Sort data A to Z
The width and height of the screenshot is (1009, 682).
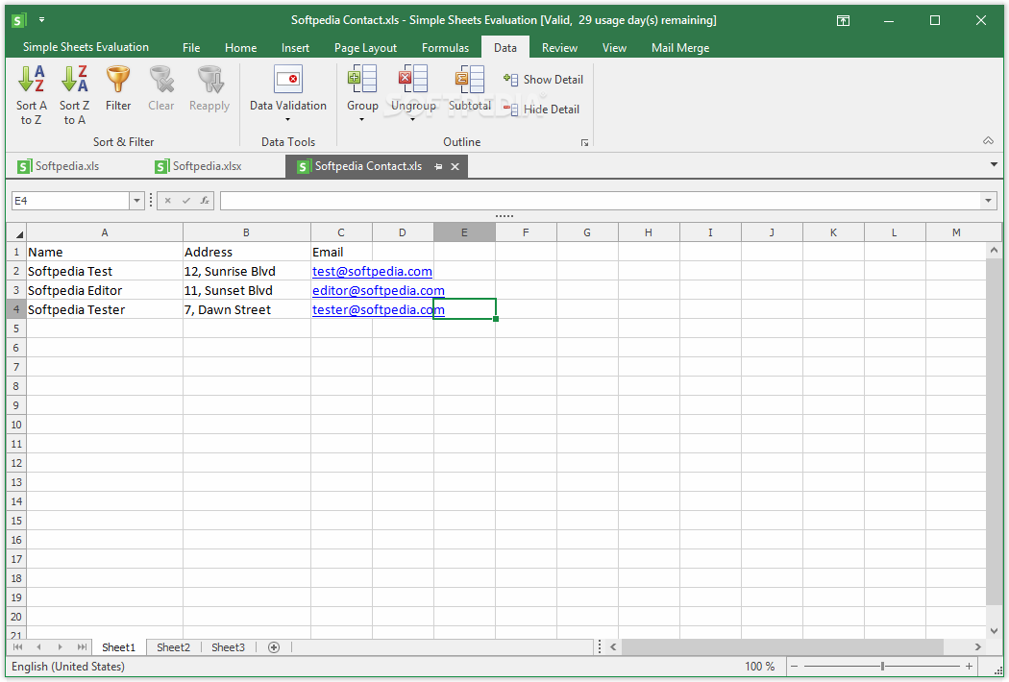coord(31,95)
